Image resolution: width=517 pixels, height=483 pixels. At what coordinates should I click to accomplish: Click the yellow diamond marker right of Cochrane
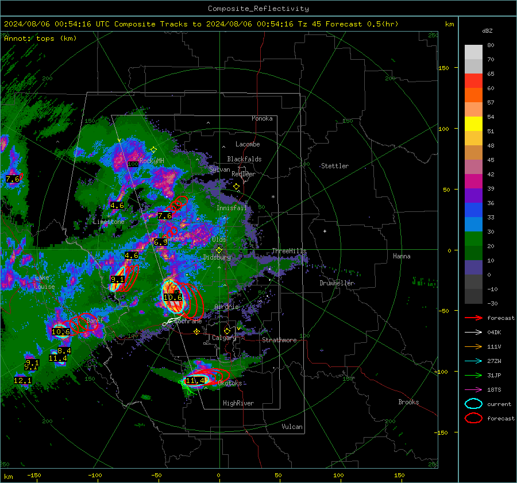point(196,331)
